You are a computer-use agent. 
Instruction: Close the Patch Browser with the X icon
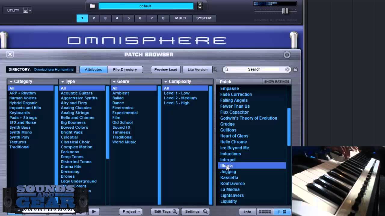(x=10, y=54)
